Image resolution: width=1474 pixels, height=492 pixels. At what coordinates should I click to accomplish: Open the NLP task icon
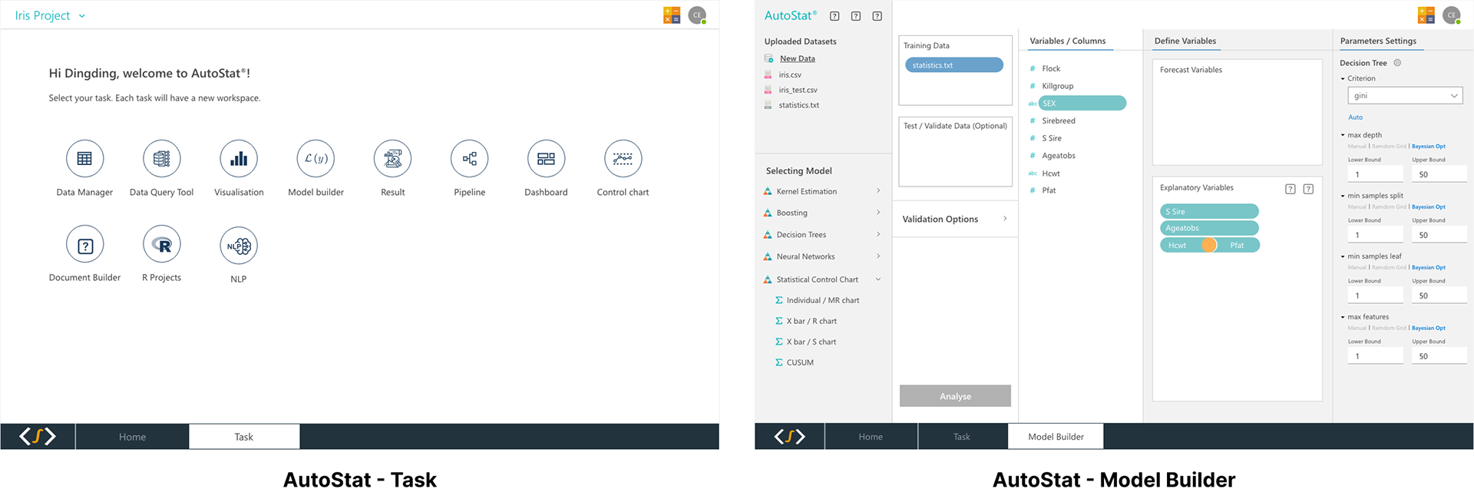click(239, 246)
